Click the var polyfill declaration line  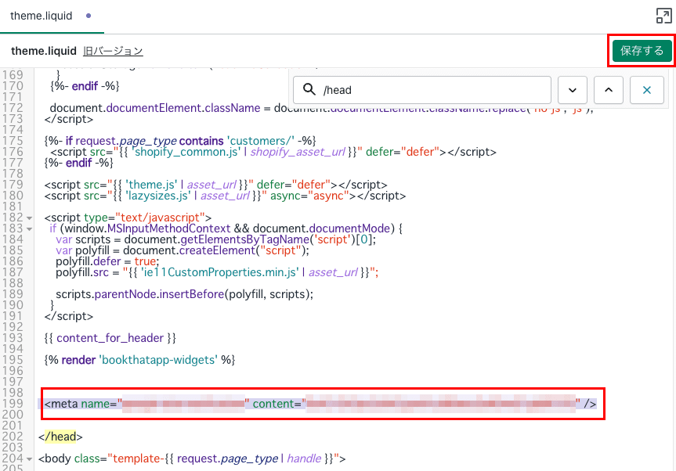pyautogui.click(x=183, y=250)
